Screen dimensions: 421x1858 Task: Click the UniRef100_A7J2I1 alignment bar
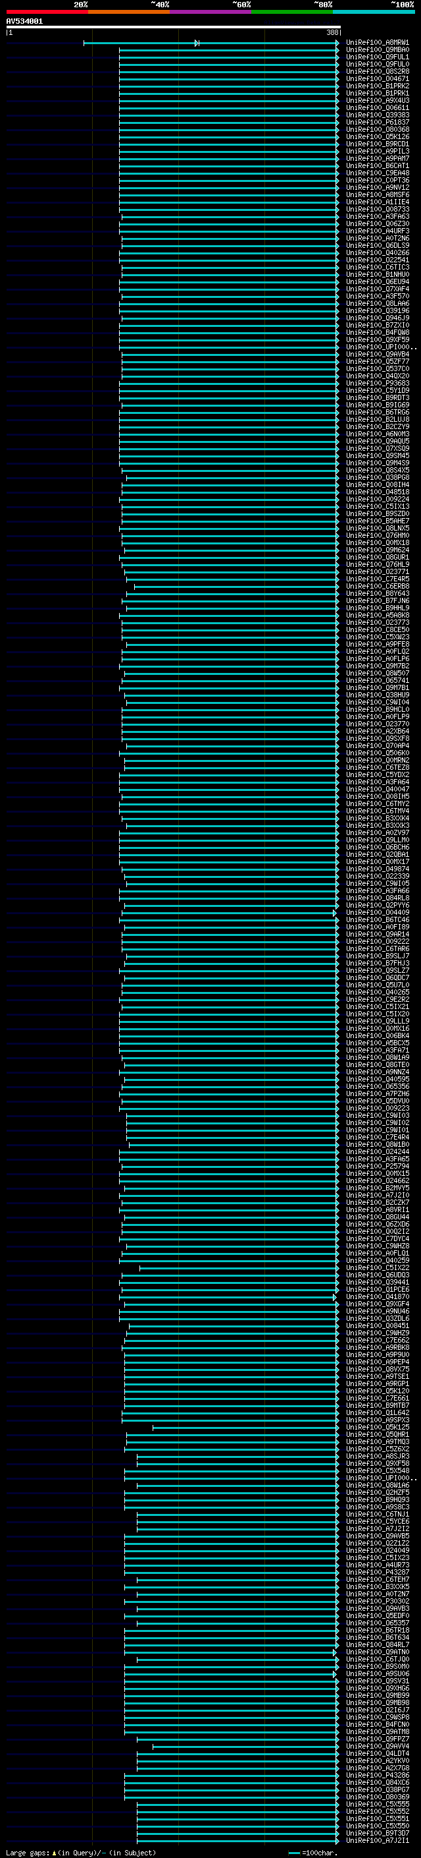tap(237, 1842)
